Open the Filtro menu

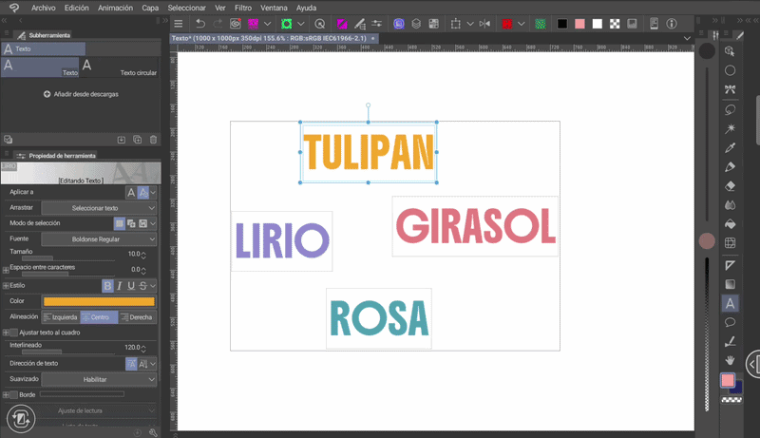(x=243, y=7)
